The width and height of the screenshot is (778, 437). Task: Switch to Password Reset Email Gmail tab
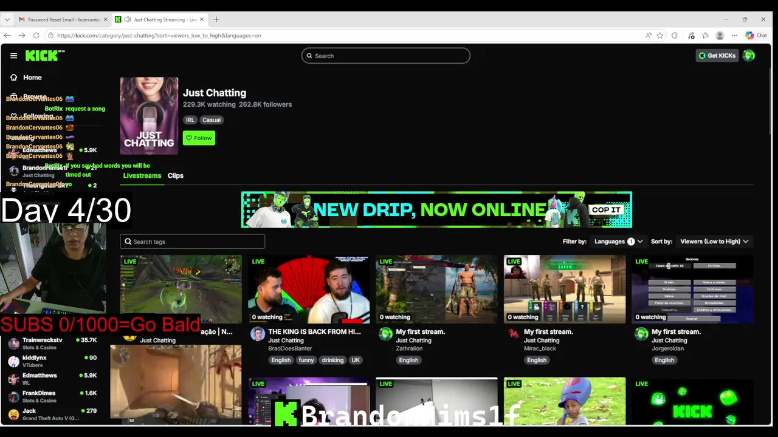63,19
